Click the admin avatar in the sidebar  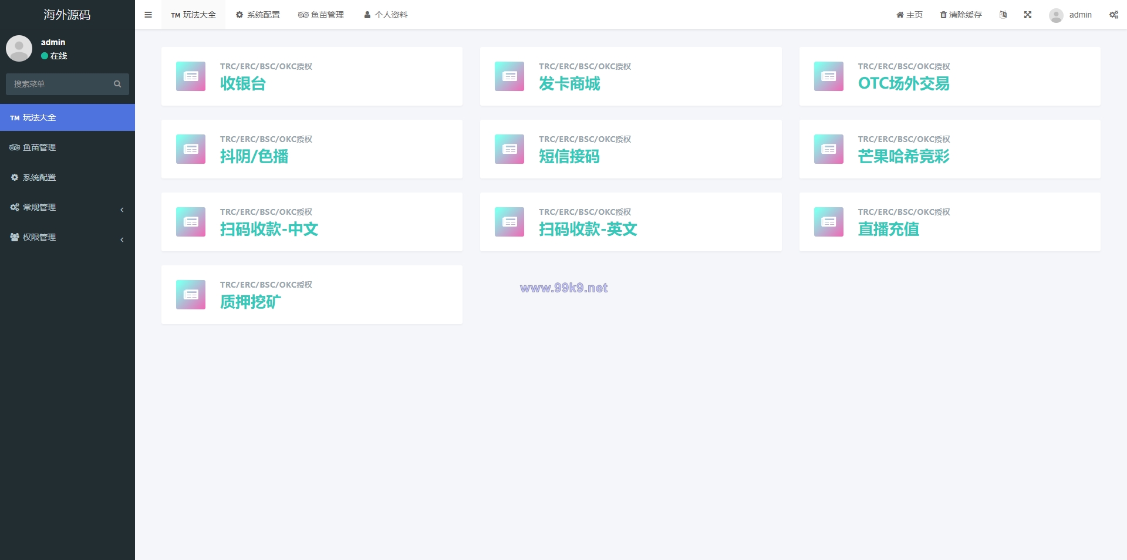pyautogui.click(x=19, y=48)
